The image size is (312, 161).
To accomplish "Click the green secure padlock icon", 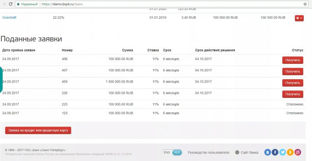I will tap(18, 4).
